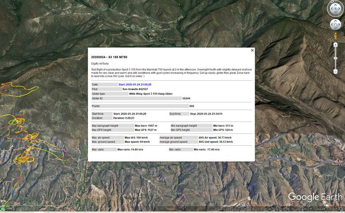Image resolution: width=345 pixels, height=213 pixels.
Task: Close the flight info balloon
Action: 252,50
